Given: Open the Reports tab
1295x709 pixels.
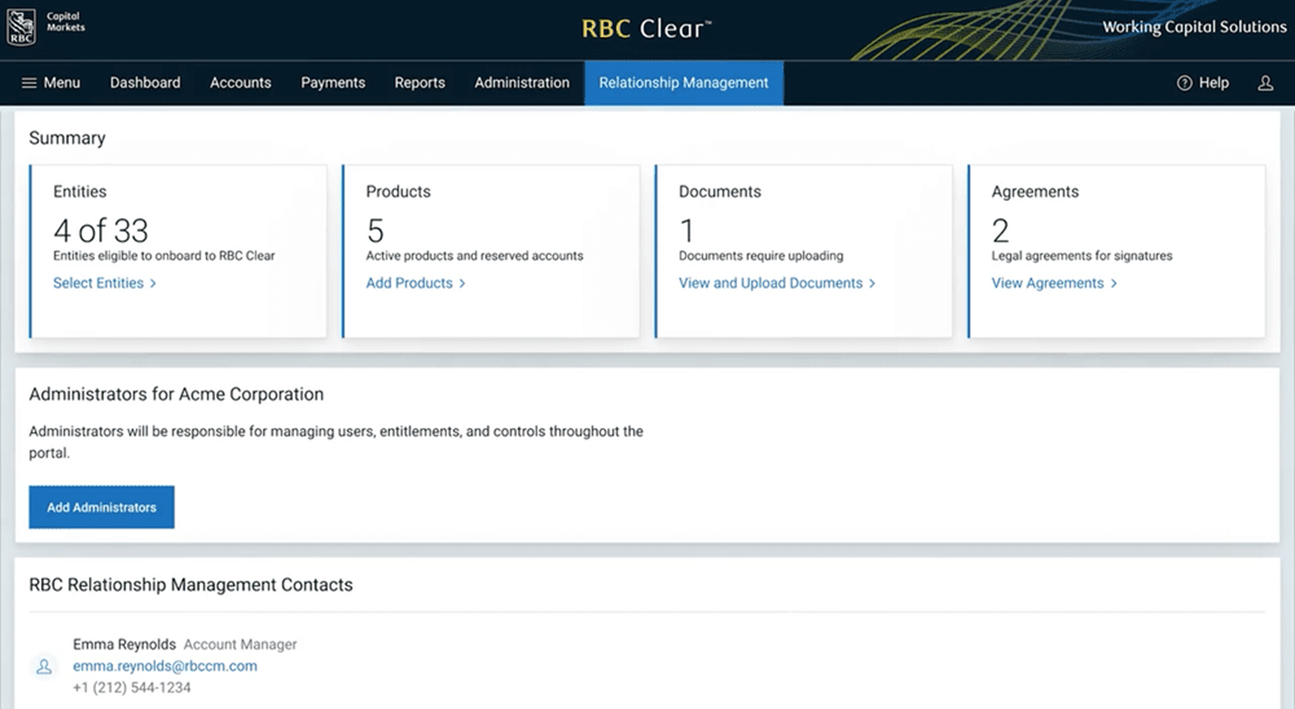Looking at the screenshot, I should pyautogui.click(x=419, y=83).
